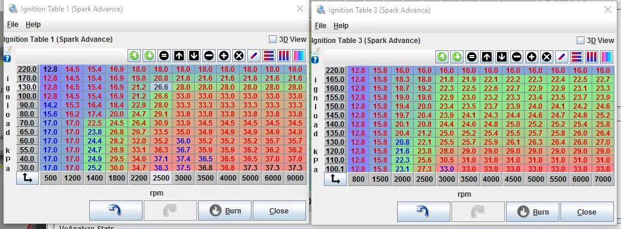Click the axis-swap arrow icon in Table 1
621x229 pixels.
28,178
